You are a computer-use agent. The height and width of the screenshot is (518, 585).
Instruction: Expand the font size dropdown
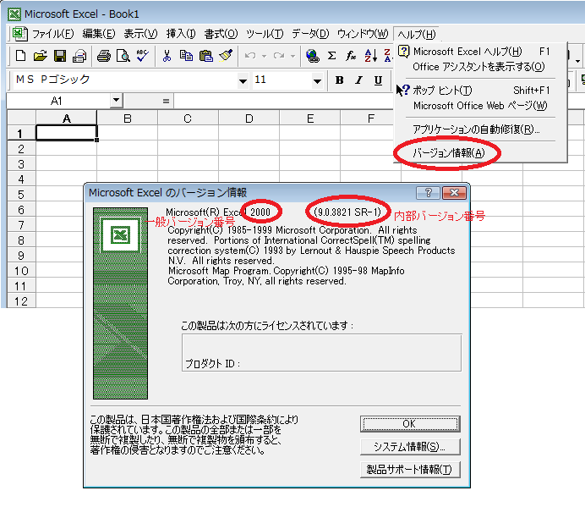[318, 80]
